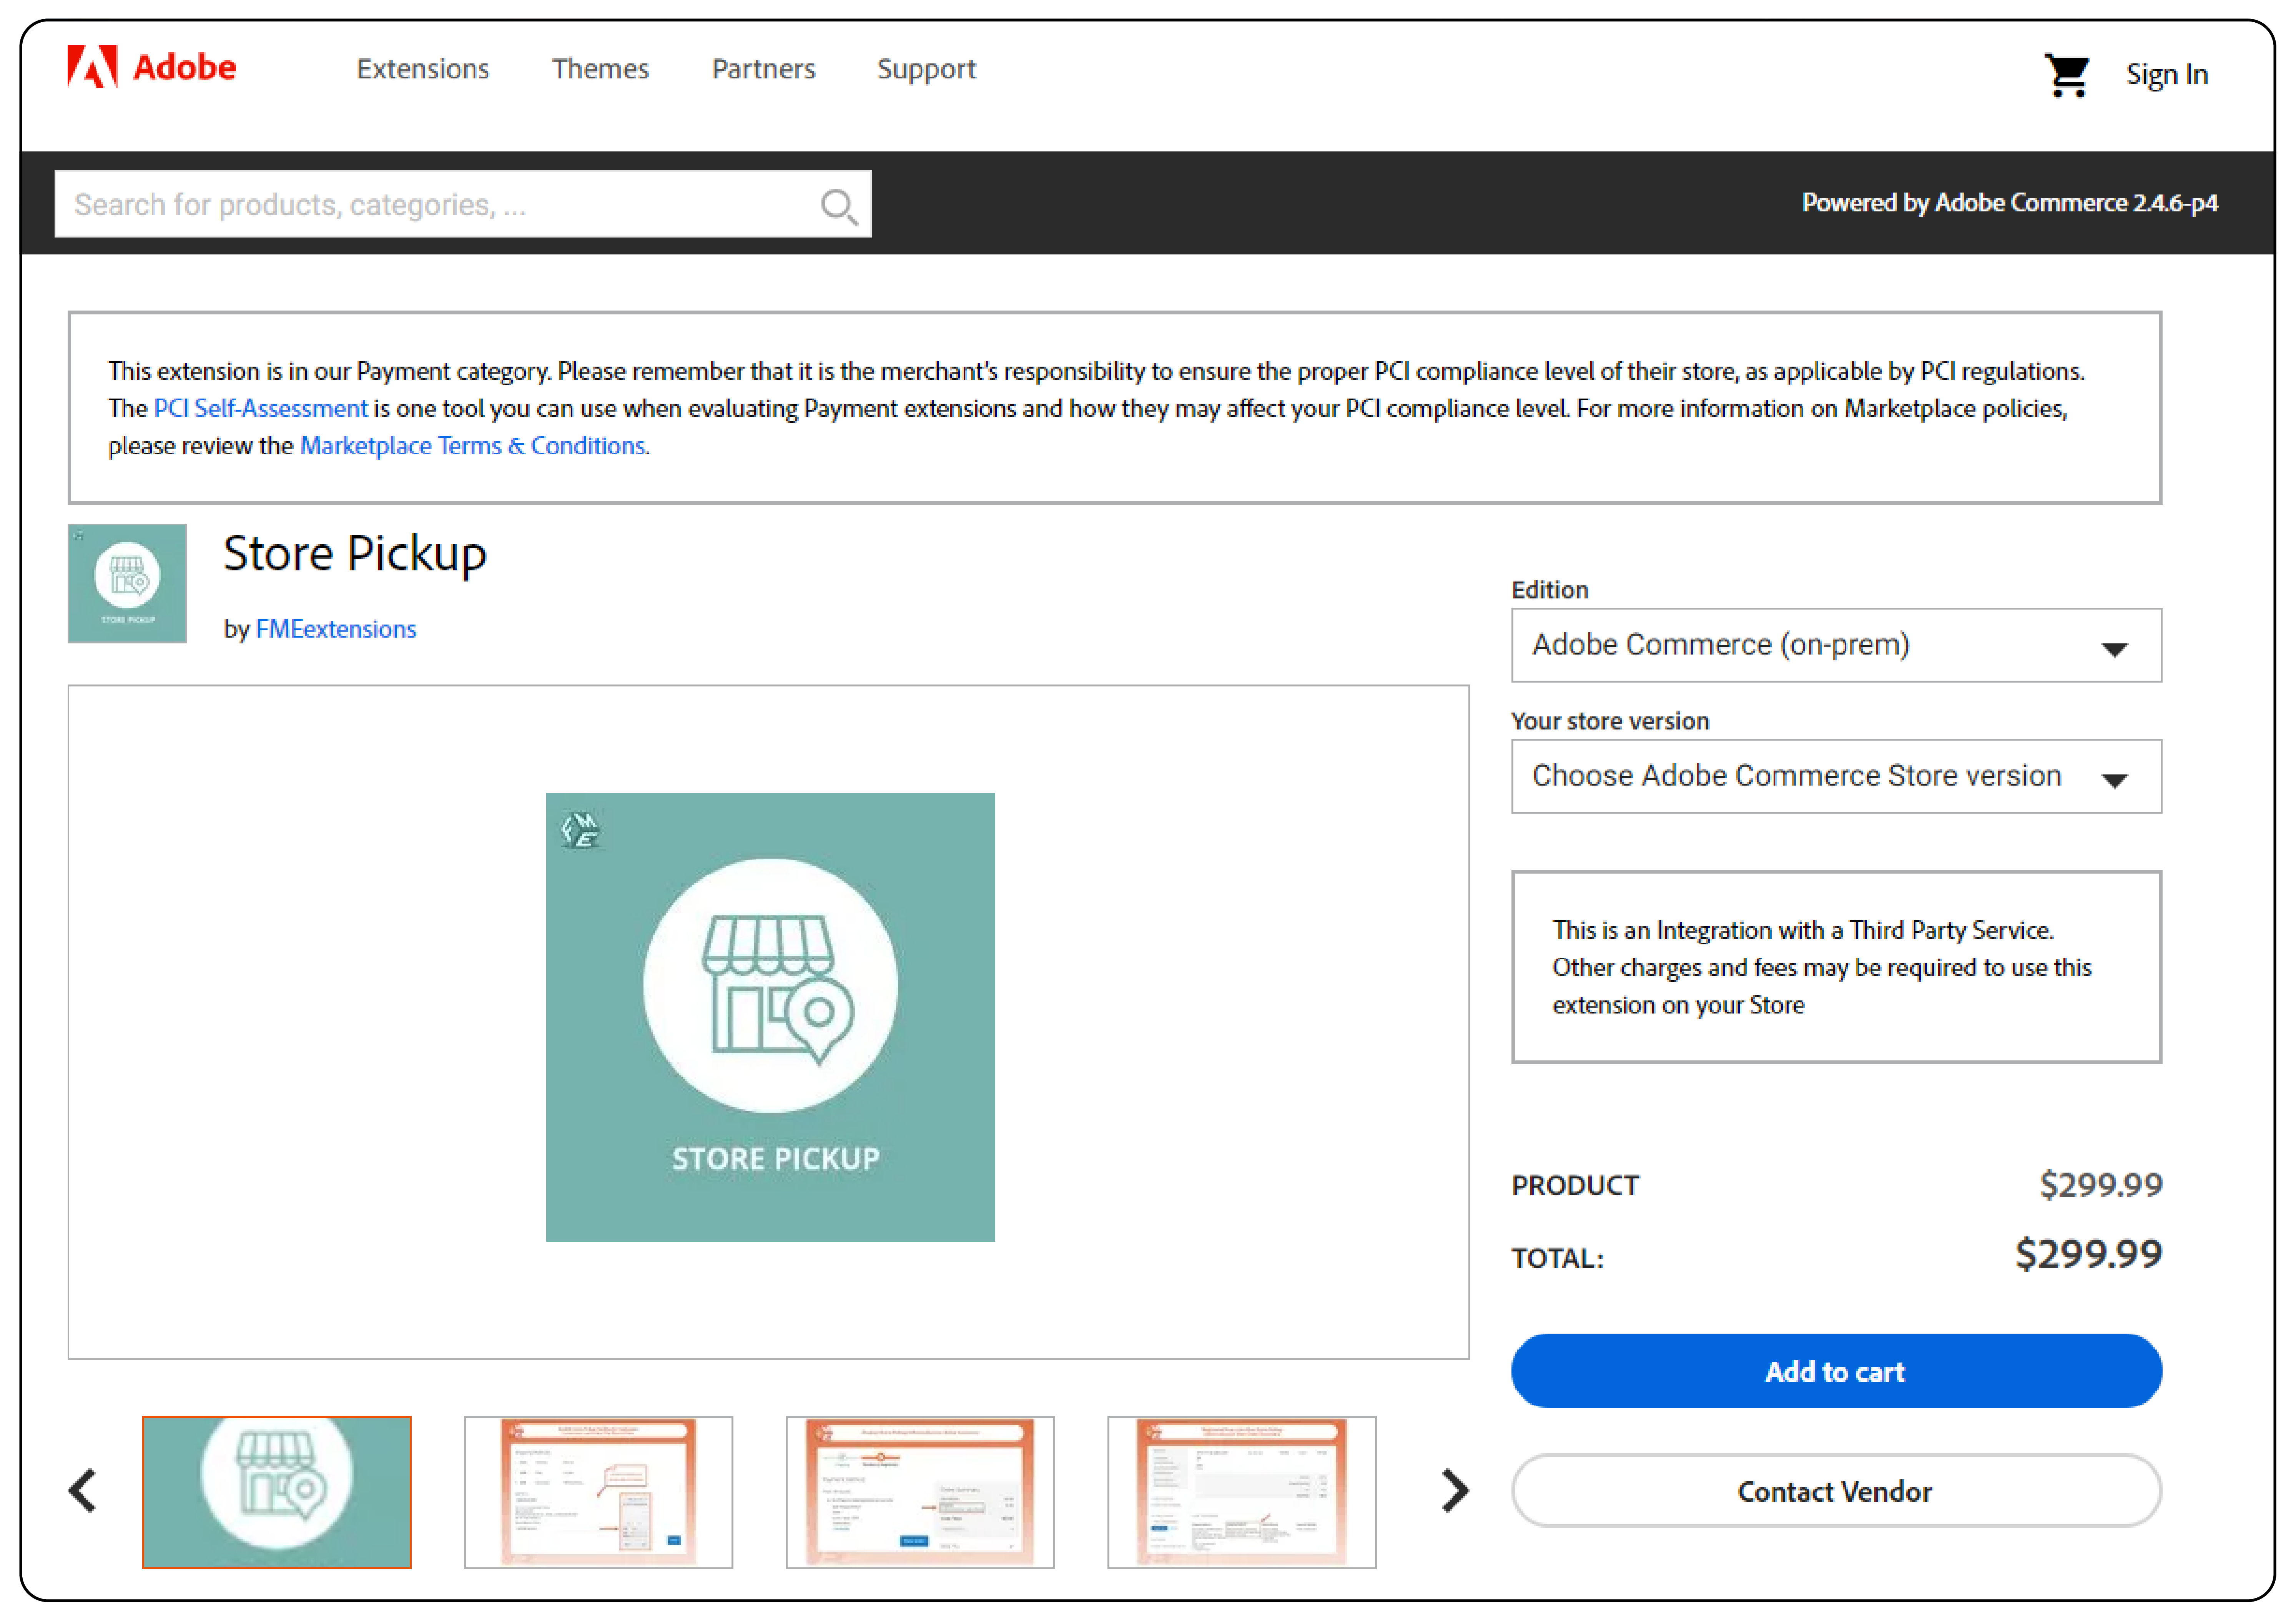Click the 'Edition' label
2296x1615 pixels.
pos(1550,590)
